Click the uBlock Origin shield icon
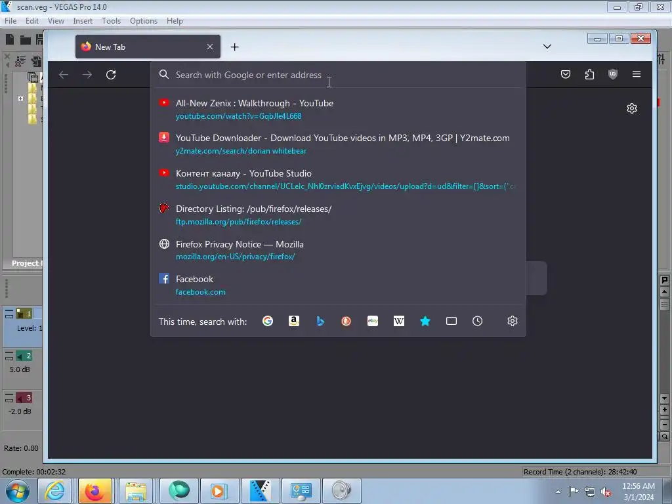Image resolution: width=672 pixels, height=504 pixels. (613, 74)
